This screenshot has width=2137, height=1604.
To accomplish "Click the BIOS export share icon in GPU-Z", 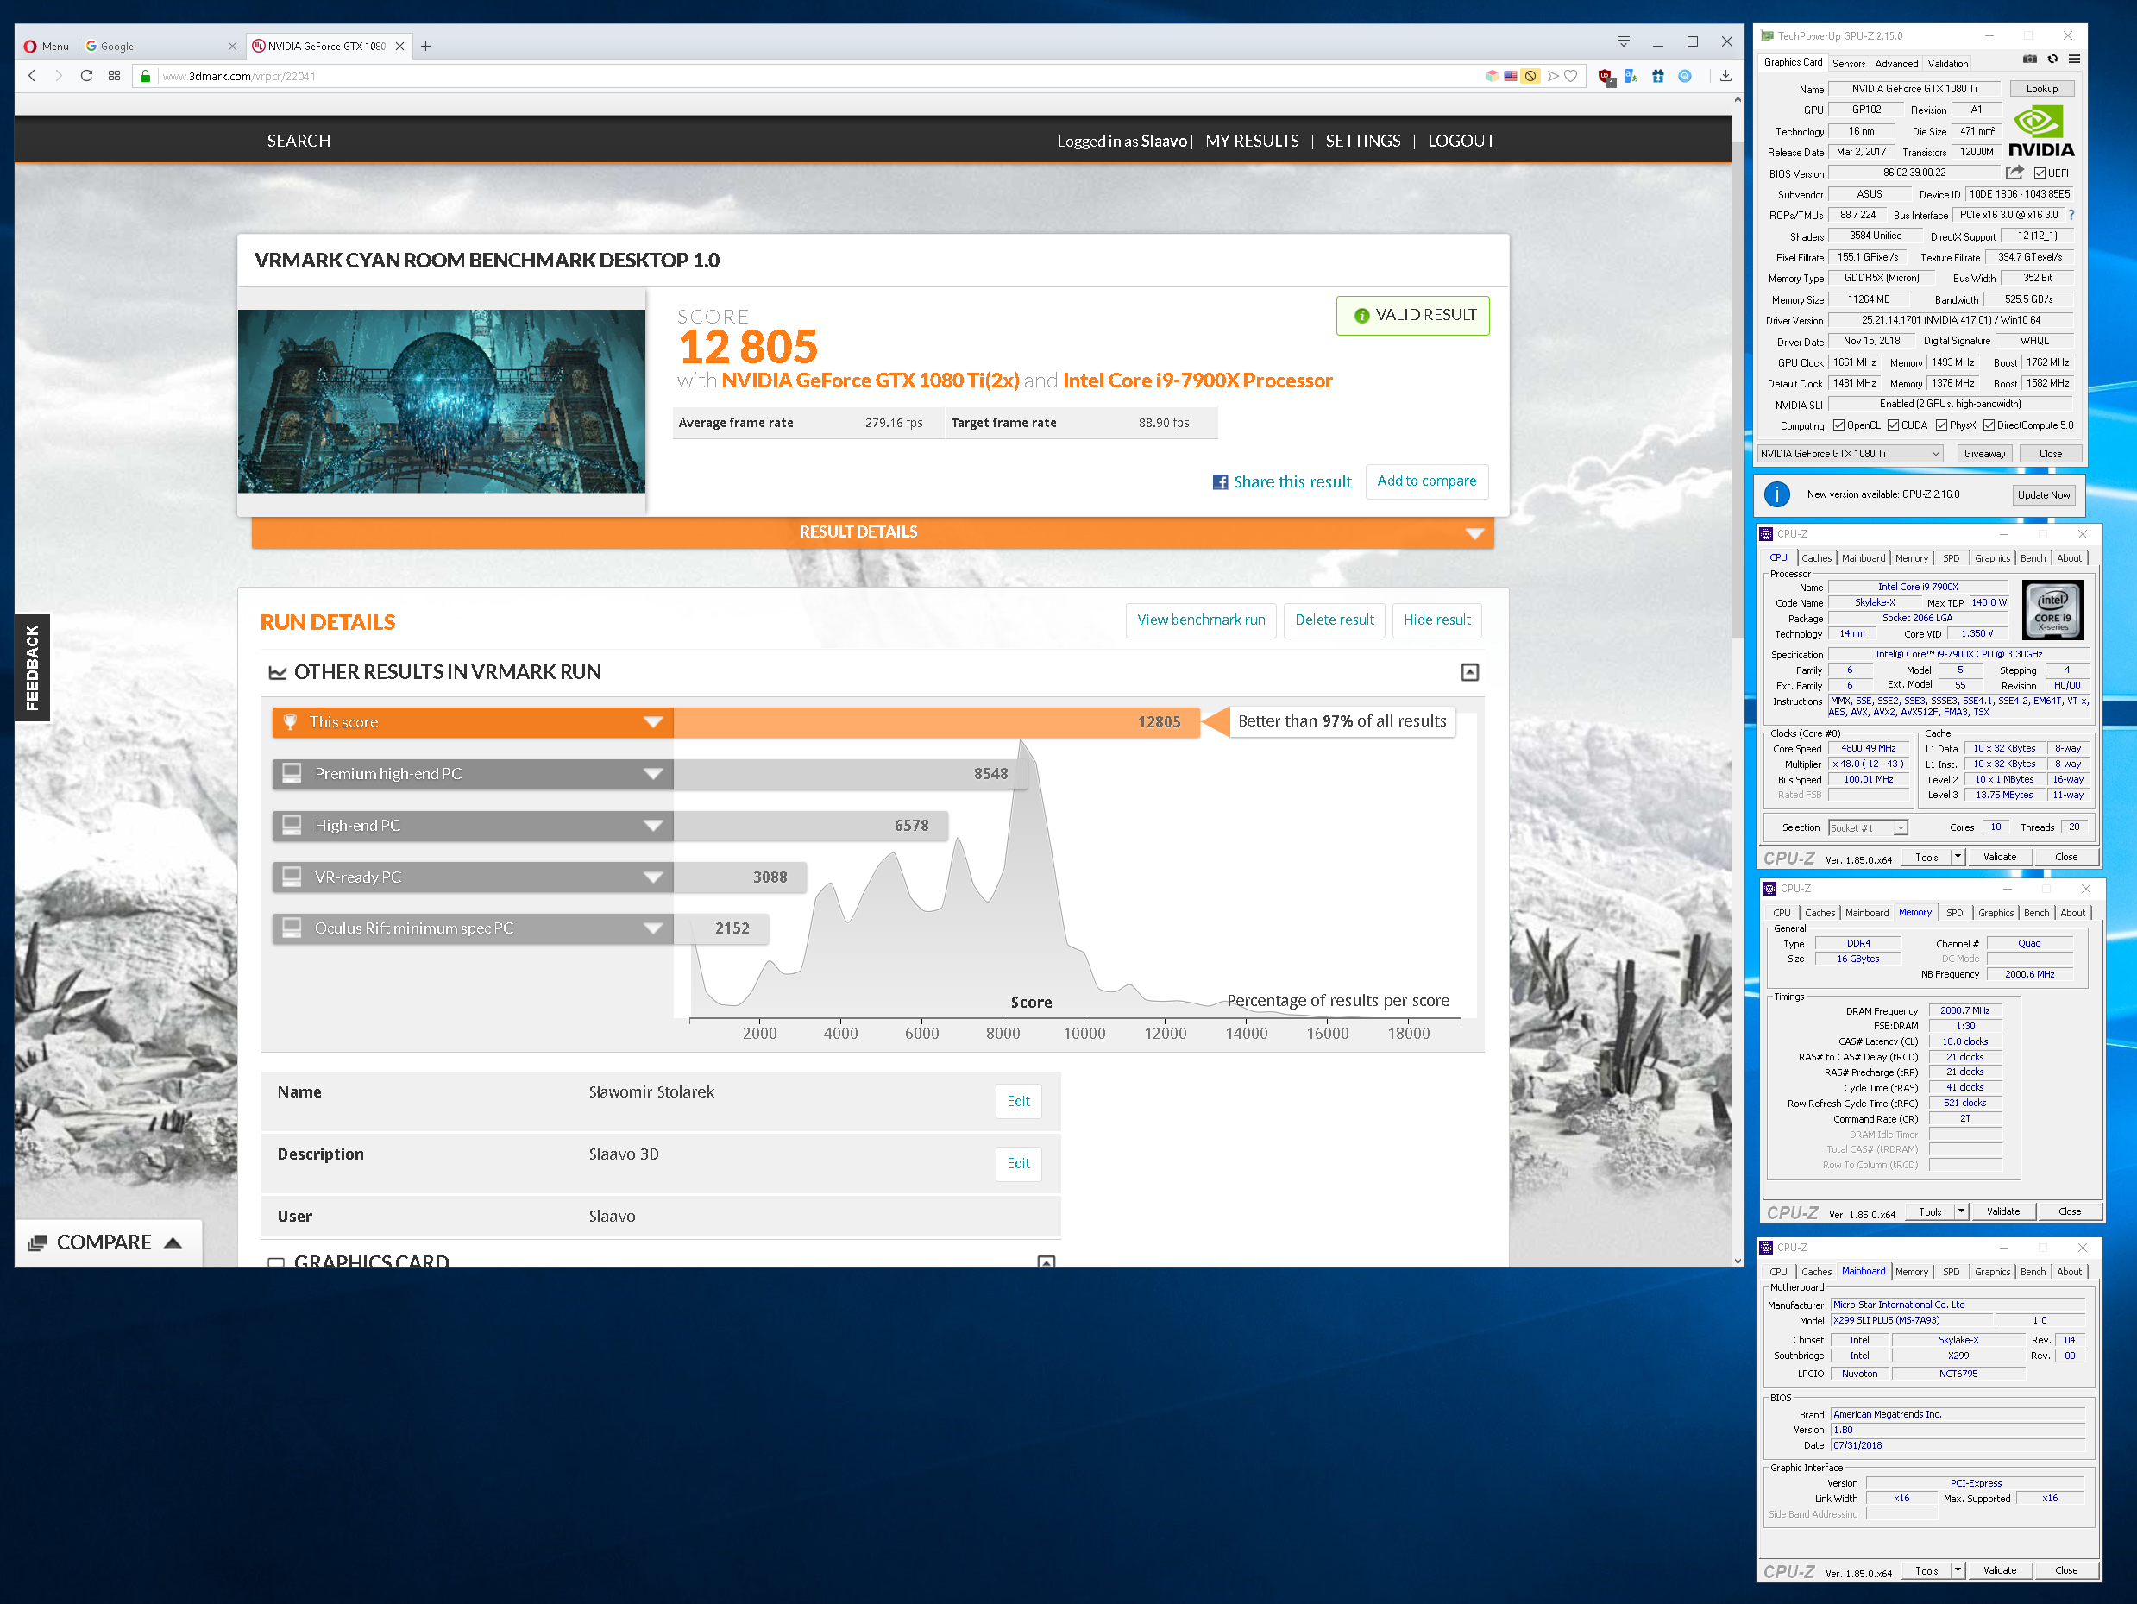I will coord(2014,173).
